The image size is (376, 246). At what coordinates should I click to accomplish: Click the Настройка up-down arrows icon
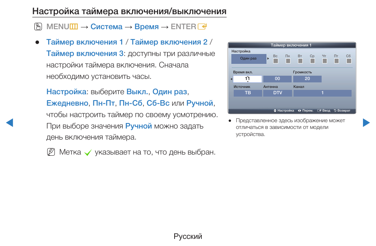tap(275, 111)
